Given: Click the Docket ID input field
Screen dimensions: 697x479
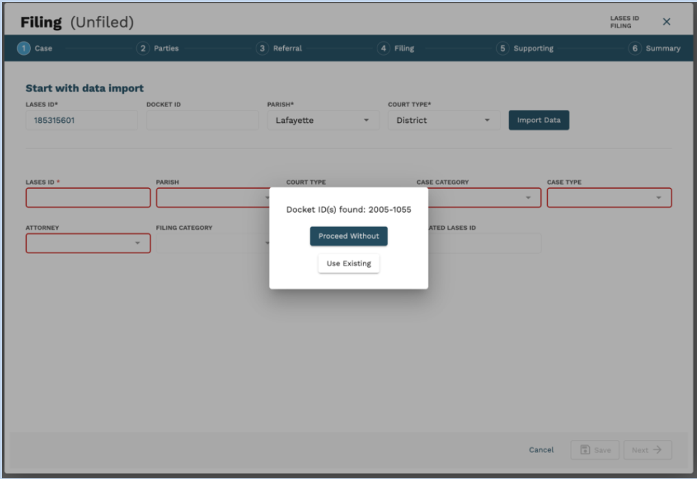Looking at the screenshot, I should click(202, 121).
